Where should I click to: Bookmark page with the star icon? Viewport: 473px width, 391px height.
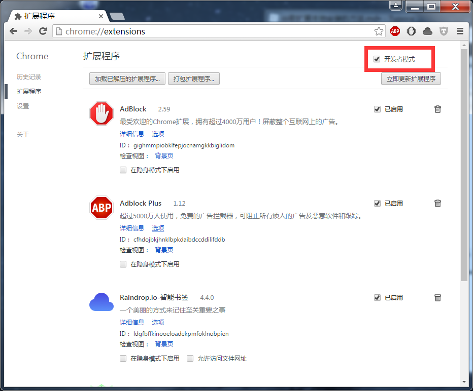[x=379, y=31]
